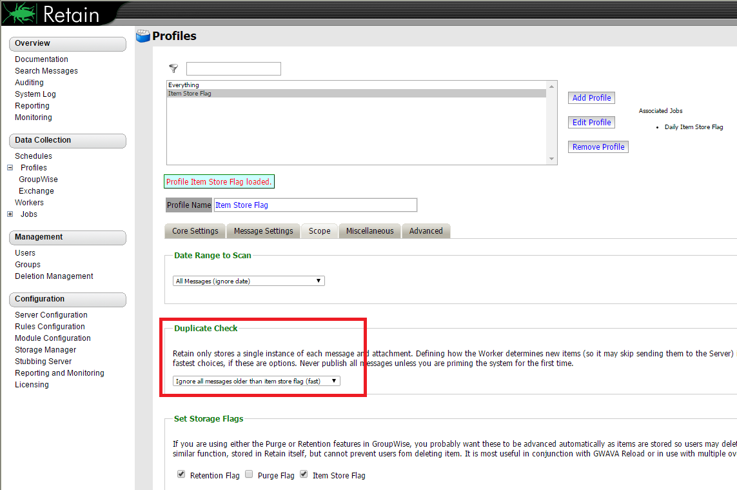Open the Miscellaneous tab
The width and height of the screenshot is (737, 490).
[369, 230]
